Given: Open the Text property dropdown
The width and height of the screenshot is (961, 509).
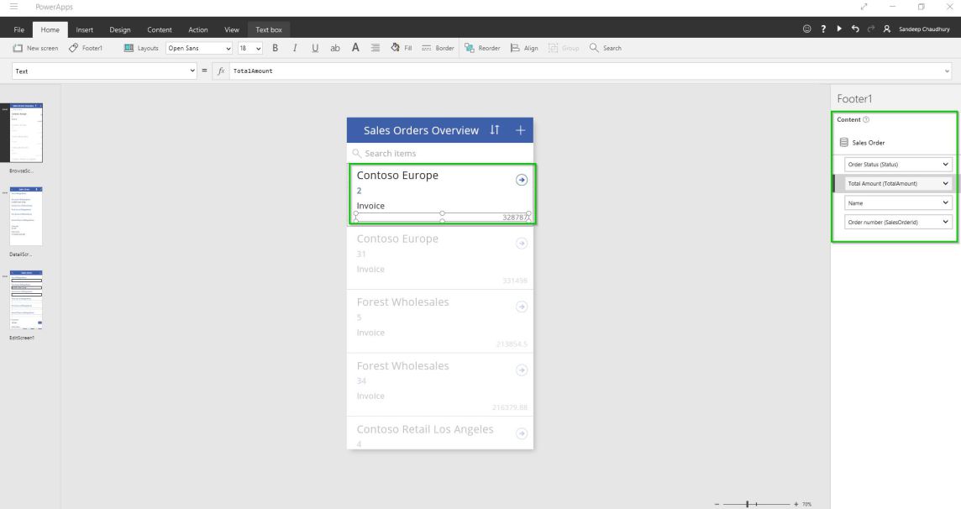Looking at the screenshot, I should coord(104,71).
